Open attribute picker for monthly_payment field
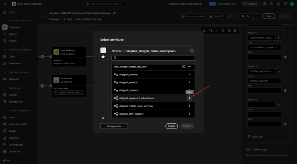This screenshot has width=297, height=164. (278, 71)
